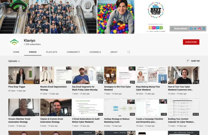Open Nisolo's Email Segmentation Strategy thumbnail
This screenshot has height=135, width=208.
56,75
